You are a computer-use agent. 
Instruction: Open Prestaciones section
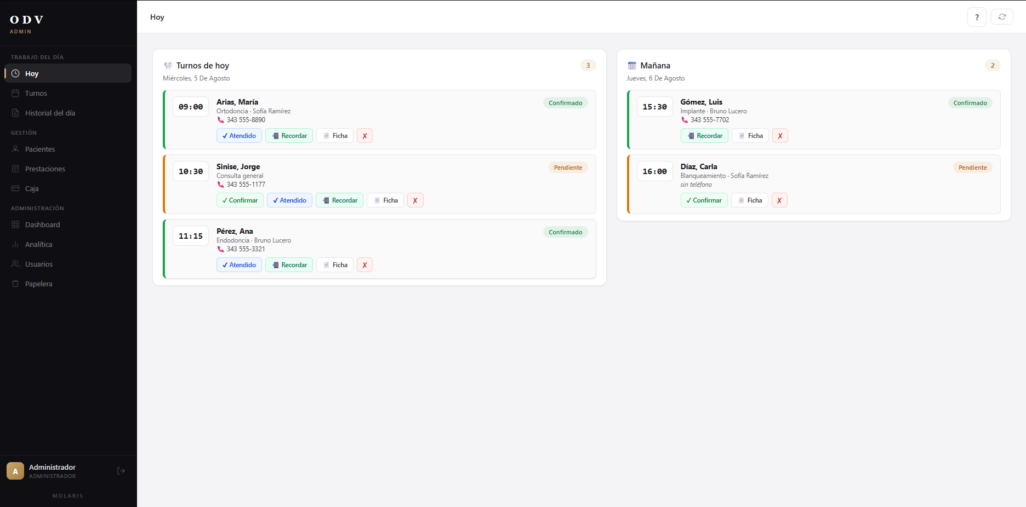click(x=68, y=169)
